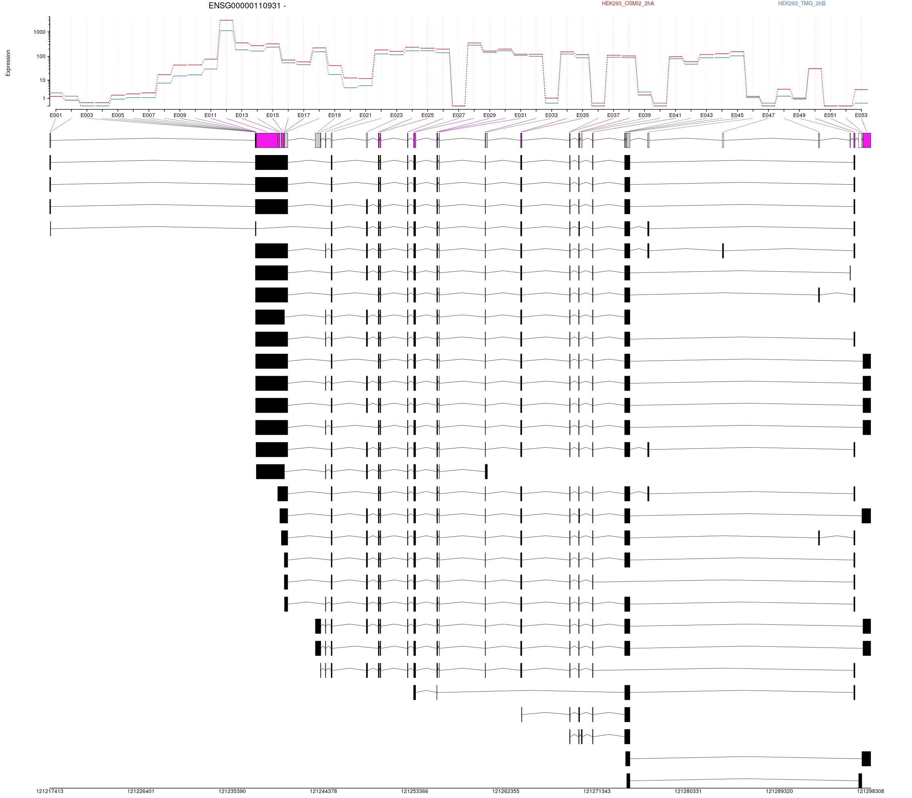Select exon label E049
The height and width of the screenshot is (798, 912).
pos(800,116)
